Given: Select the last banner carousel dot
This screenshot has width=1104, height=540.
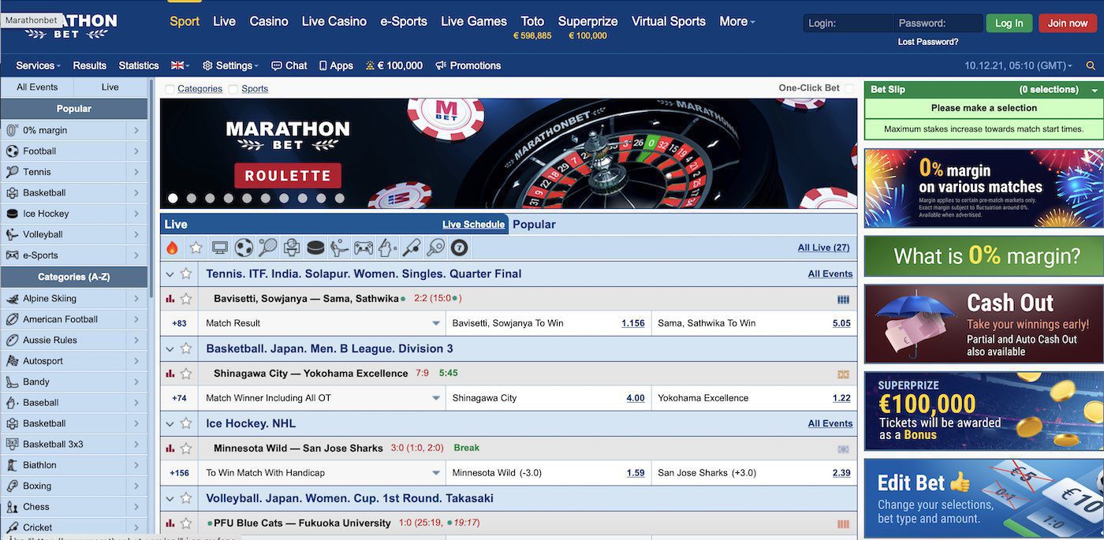Looking at the screenshot, I should click(x=340, y=199).
